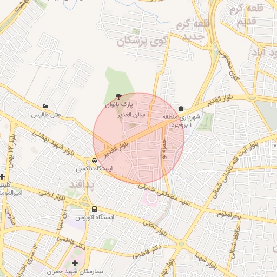277x277 pixels.
Task: Select the hospital cross icon above بیمارستان شهید چمران
Action: [75, 263]
